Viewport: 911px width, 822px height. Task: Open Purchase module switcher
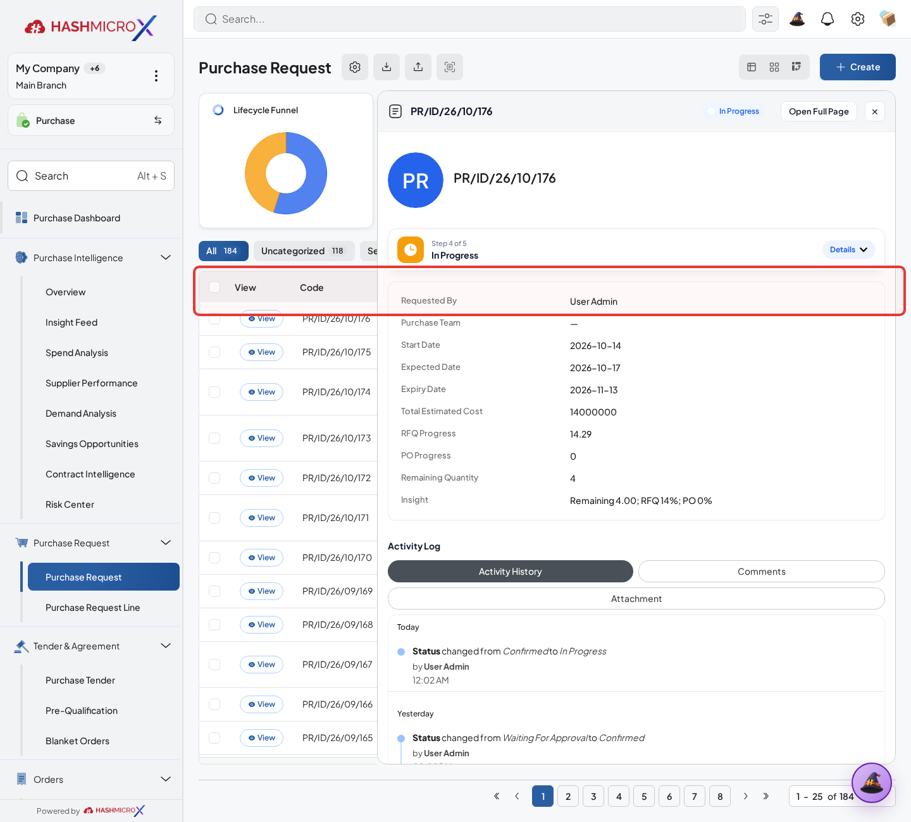91,120
